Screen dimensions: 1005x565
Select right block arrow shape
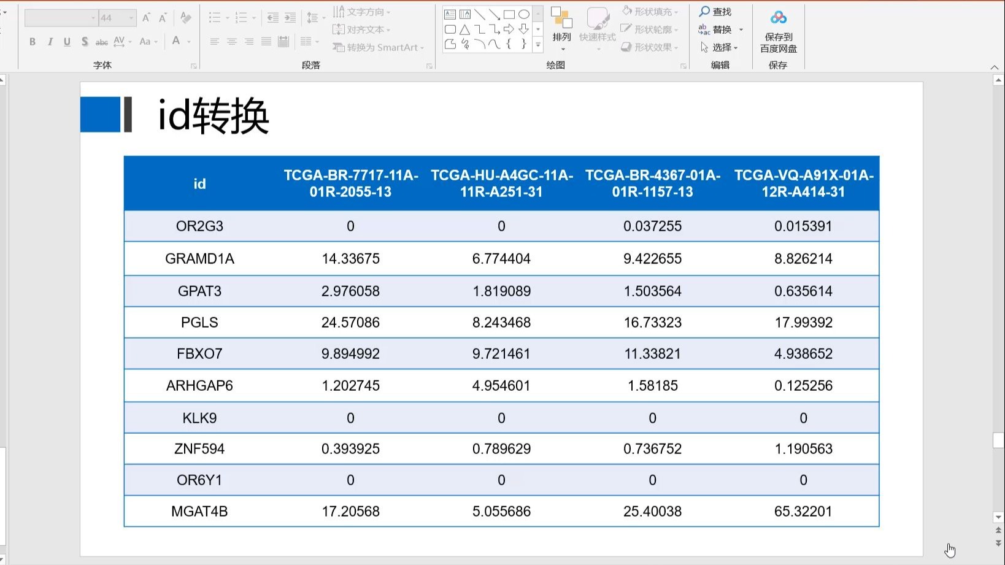click(509, 29)
